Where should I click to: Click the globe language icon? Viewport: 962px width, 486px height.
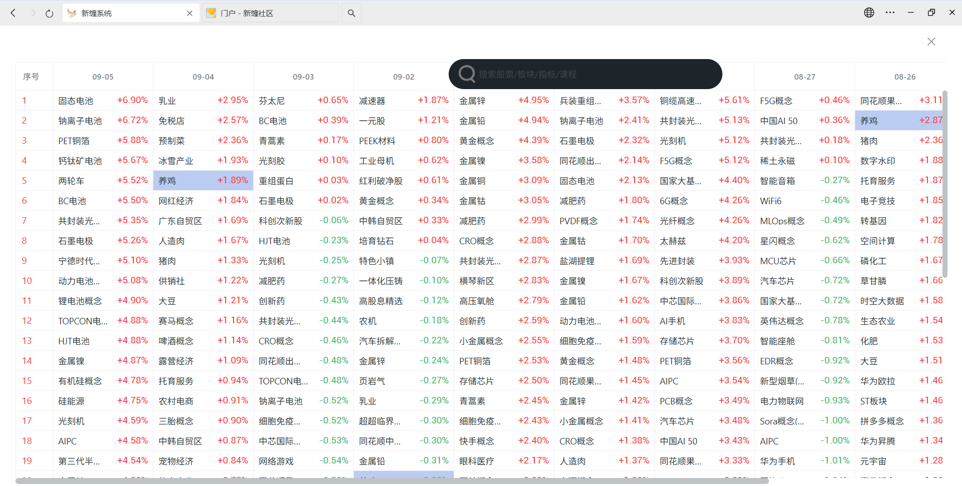point(869,13)
